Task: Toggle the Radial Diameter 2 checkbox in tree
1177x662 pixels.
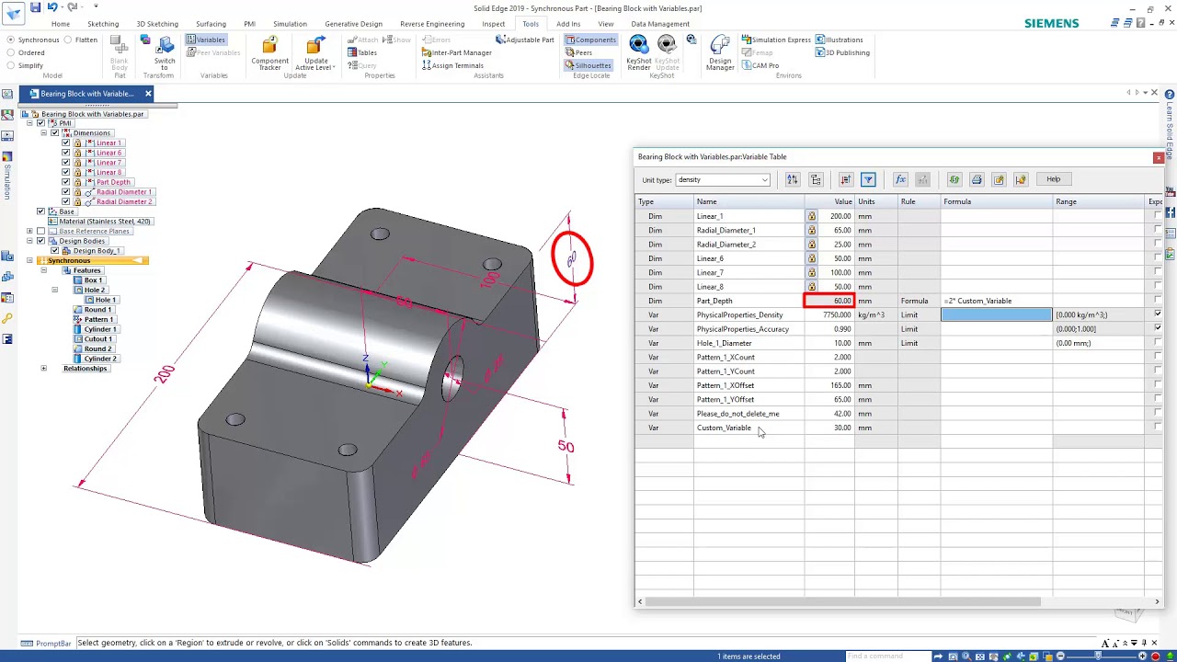Action: 66,201
